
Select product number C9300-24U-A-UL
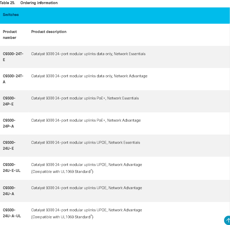tap(12, 213)
